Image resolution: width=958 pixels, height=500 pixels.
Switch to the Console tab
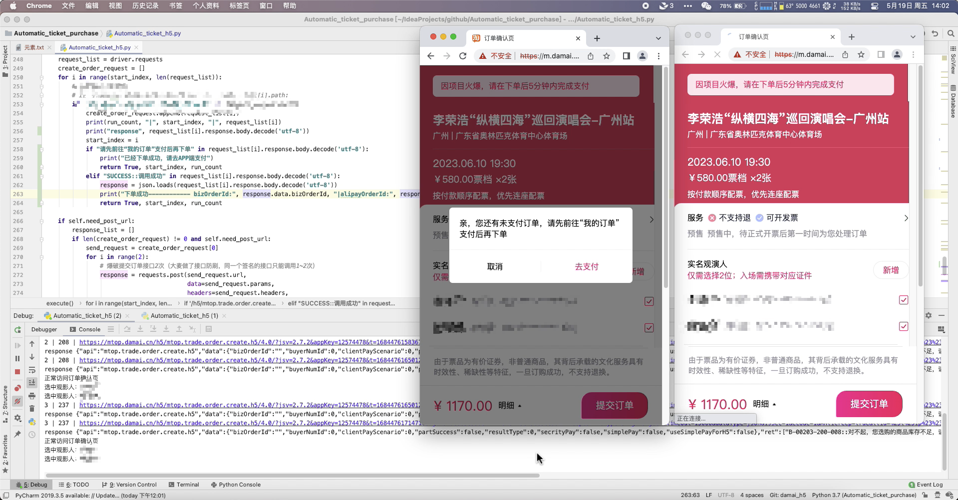point(85,329)
